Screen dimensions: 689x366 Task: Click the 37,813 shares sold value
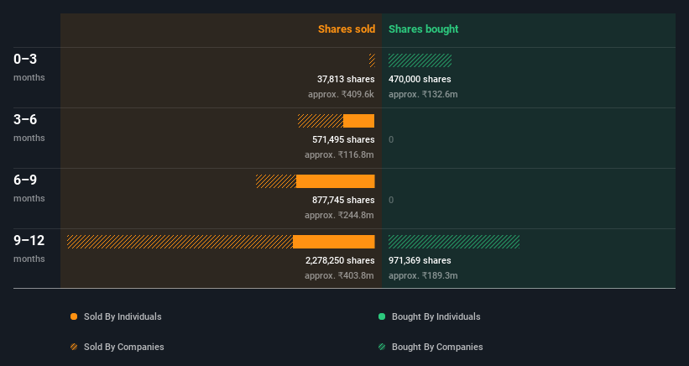pos(346,79)
